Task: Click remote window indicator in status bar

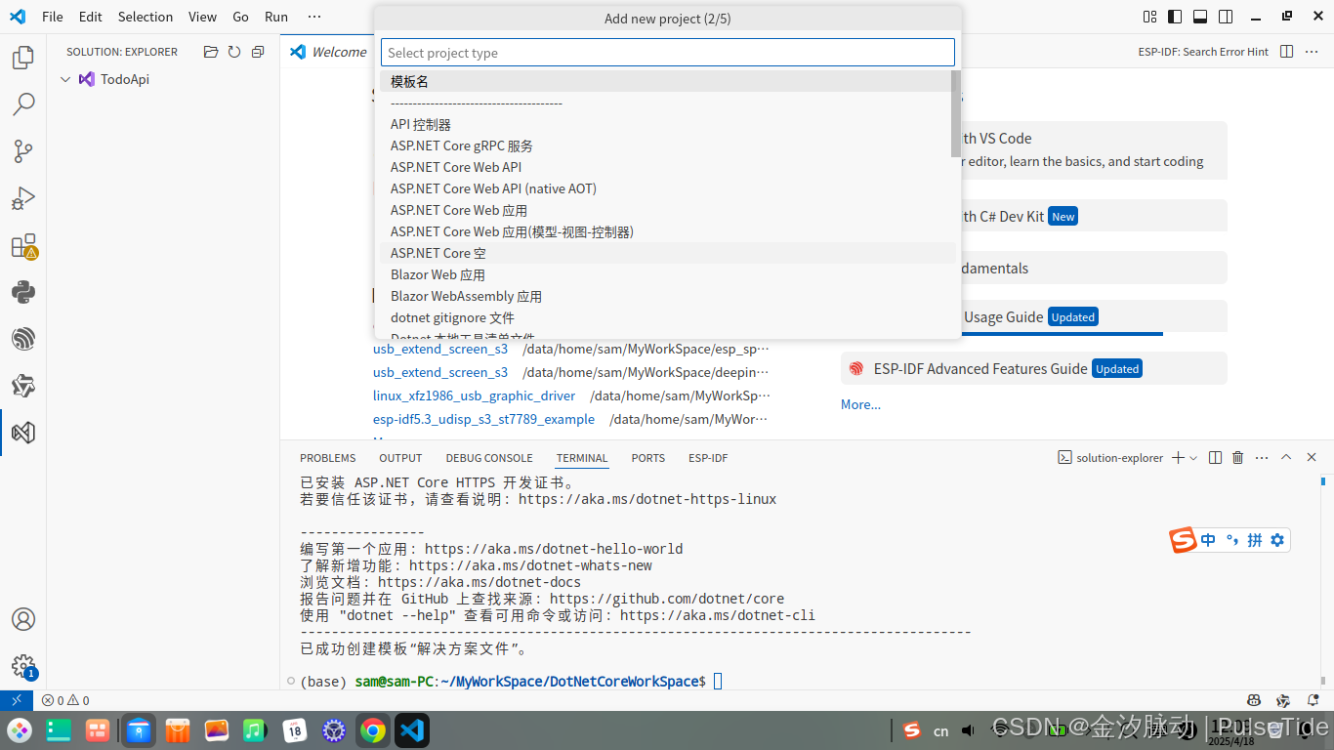Action: tap(16, 700)
